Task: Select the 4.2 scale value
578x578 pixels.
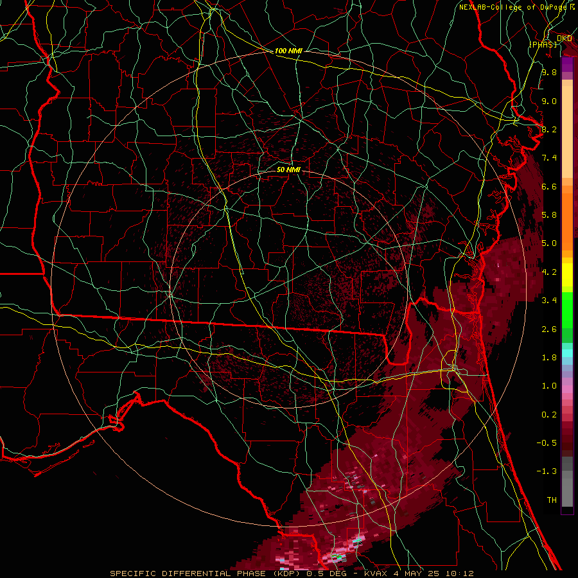Action: 549,272
